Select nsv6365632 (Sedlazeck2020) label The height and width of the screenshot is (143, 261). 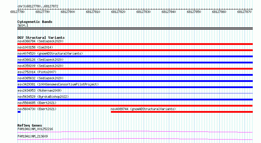coord(40,78)
